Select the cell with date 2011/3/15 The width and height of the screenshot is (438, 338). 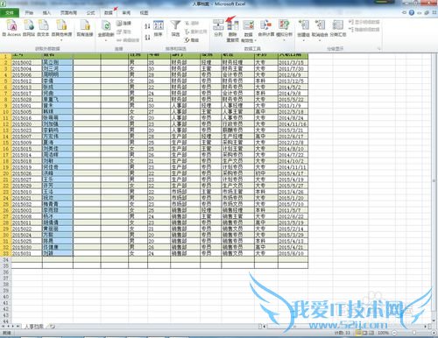tap(293, 62)
